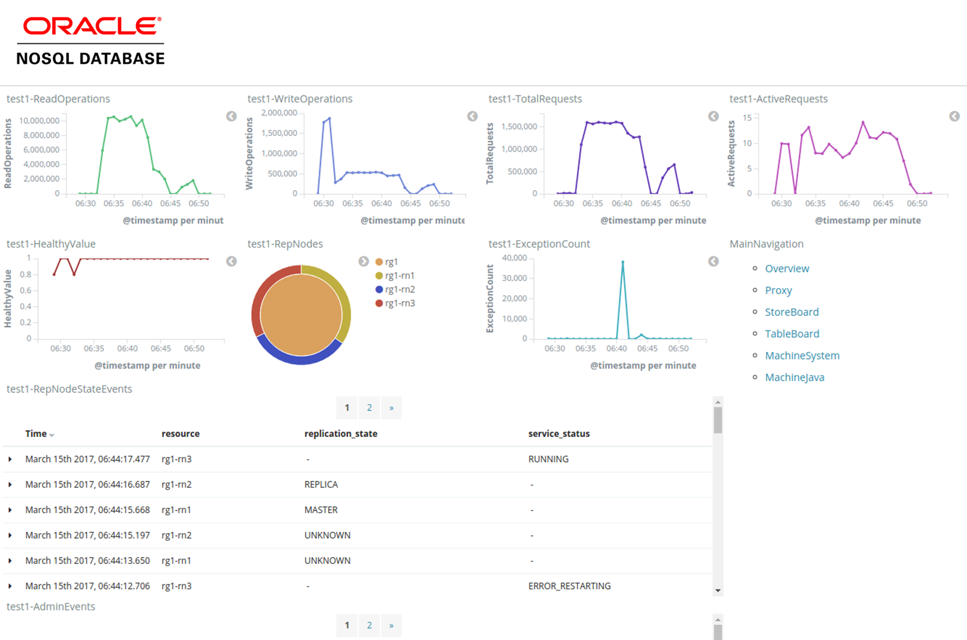Navigate to TableBoard

792,334
